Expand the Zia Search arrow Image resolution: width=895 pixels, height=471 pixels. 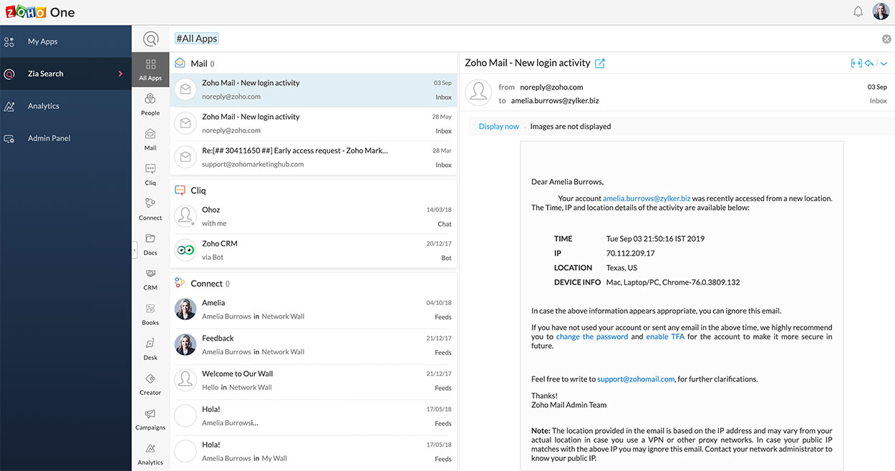120,74
